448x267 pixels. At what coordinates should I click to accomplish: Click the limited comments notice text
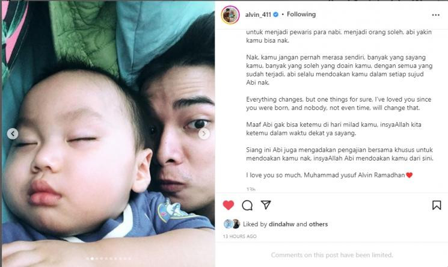tap(332, 255)
